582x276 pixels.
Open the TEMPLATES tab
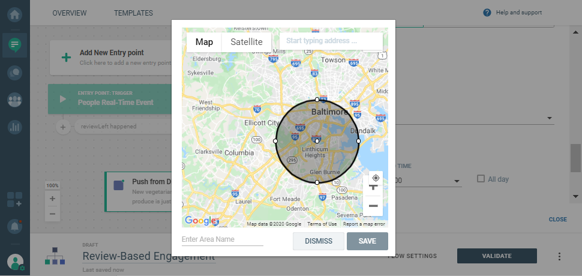click(133, 13)
